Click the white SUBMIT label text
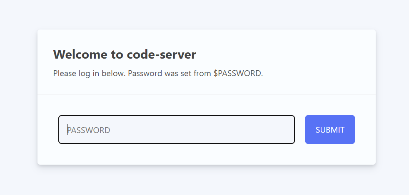The width and height of the screenshot is (409, 195). (330, 130)
